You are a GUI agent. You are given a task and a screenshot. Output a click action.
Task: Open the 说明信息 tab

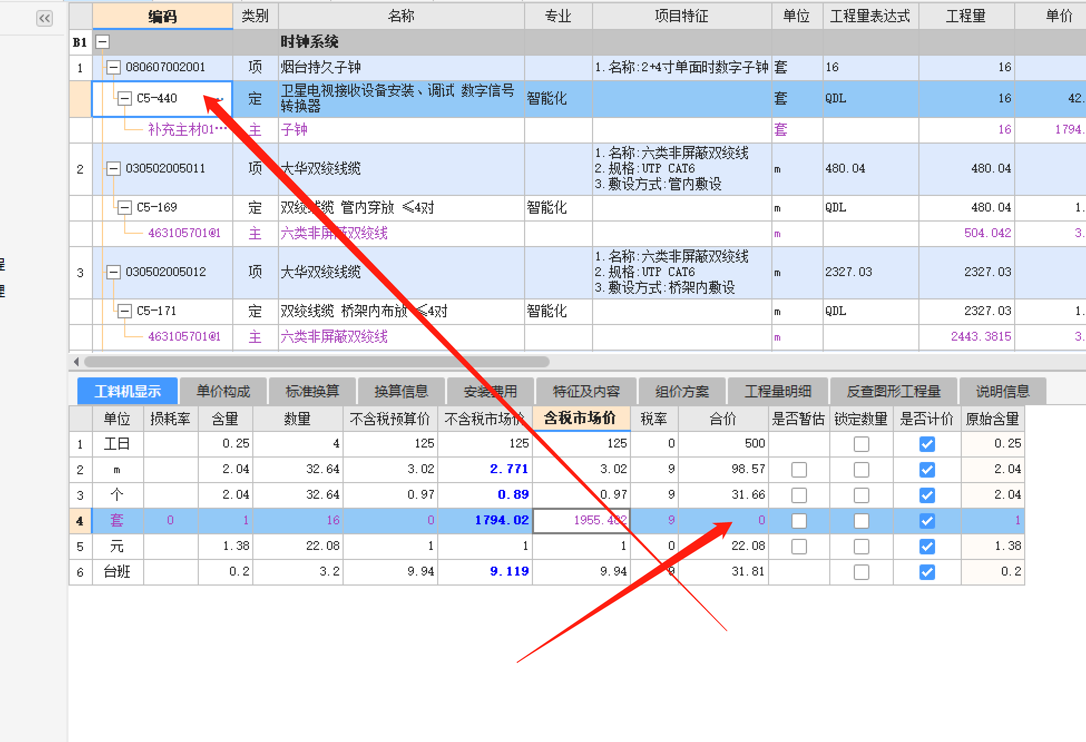coord(1003,391)
